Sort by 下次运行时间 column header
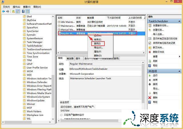The width and height of the screenshot is (183, 129). 114,18
